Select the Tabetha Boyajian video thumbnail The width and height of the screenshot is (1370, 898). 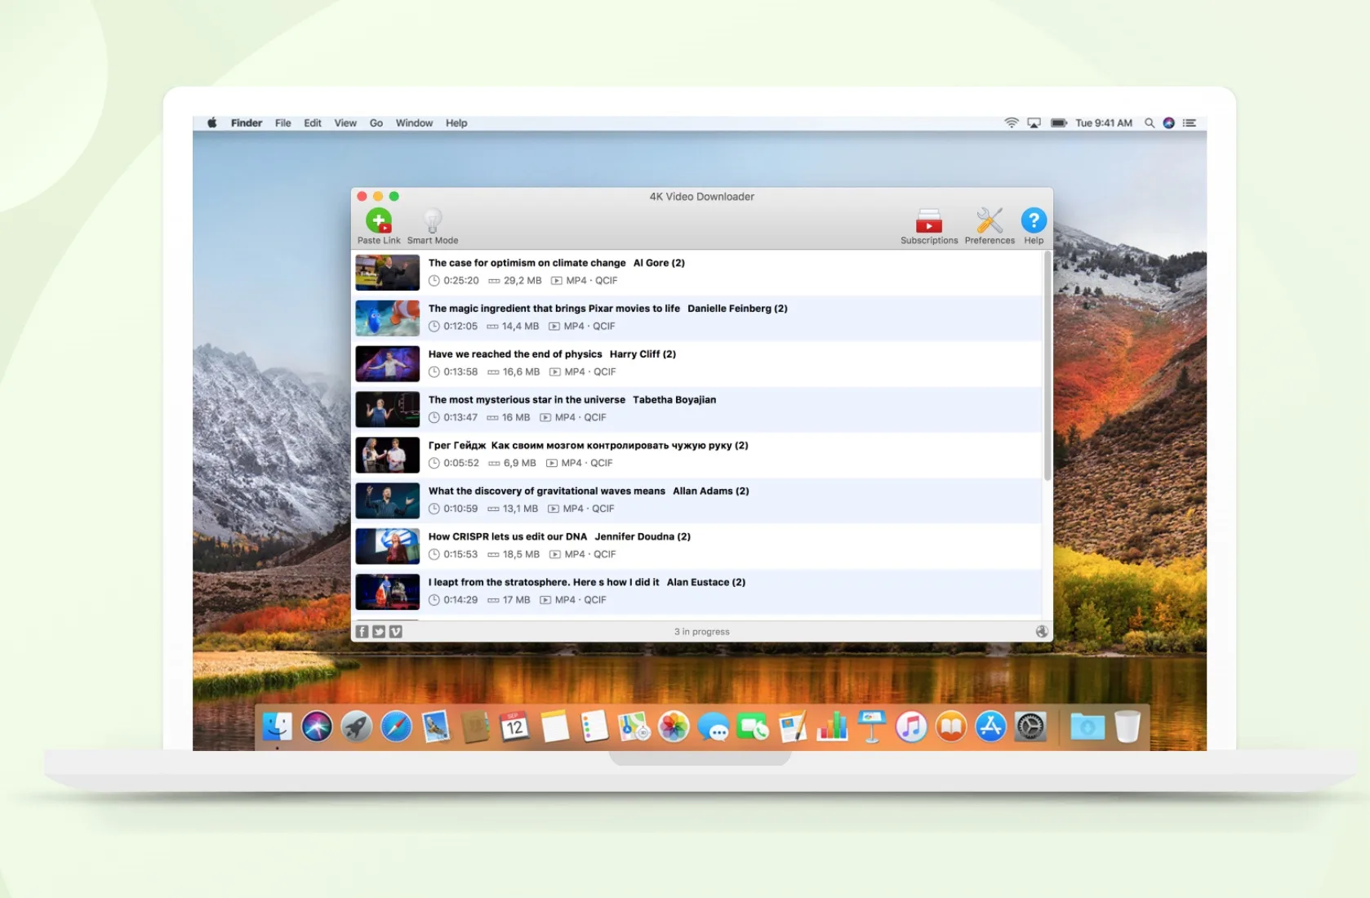pyautogui.click(x=388, y=410)
